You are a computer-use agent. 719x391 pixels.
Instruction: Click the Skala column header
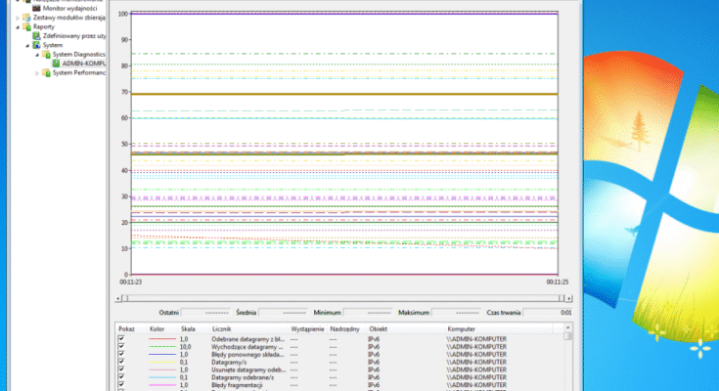(188, 328)
